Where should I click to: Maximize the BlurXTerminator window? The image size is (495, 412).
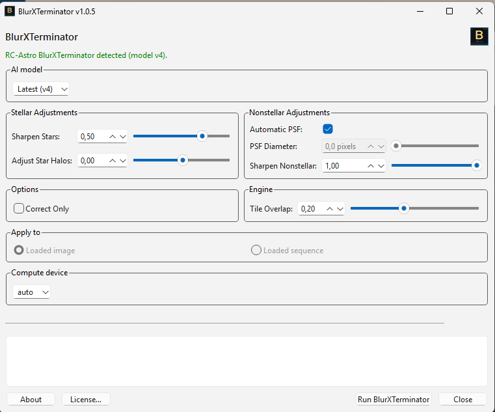click(x=449, y=11)
